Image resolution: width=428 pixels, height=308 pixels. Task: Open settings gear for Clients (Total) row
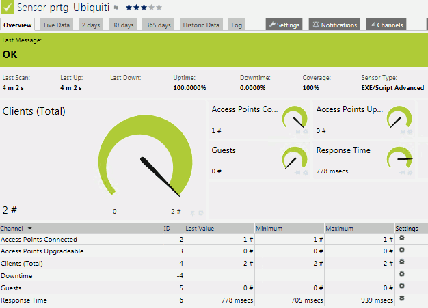402,262
